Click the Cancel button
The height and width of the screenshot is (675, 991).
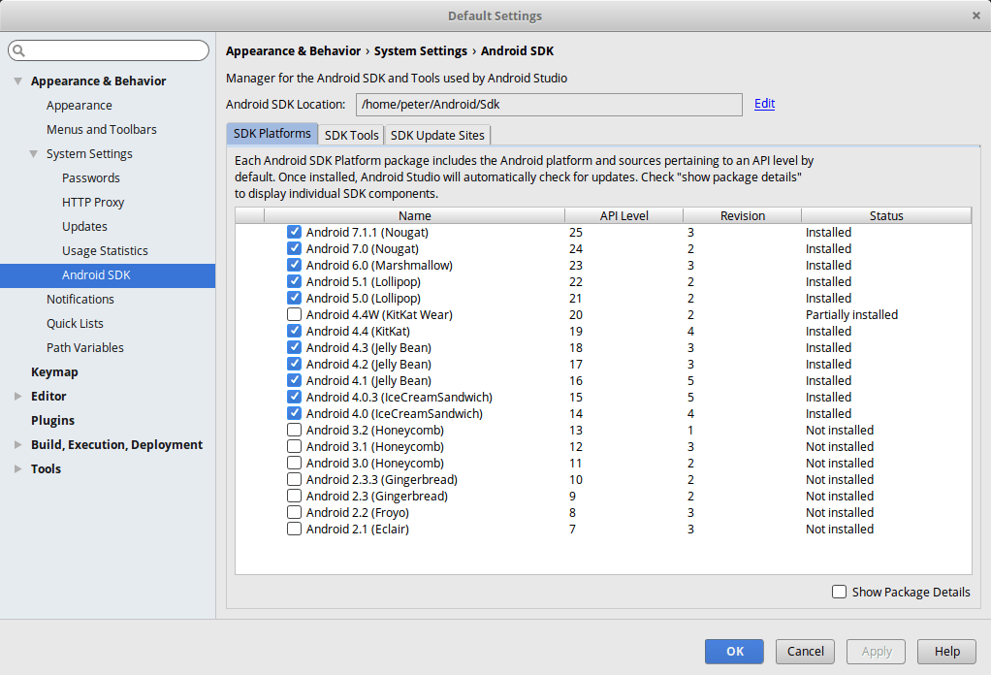tap(805, 651)
